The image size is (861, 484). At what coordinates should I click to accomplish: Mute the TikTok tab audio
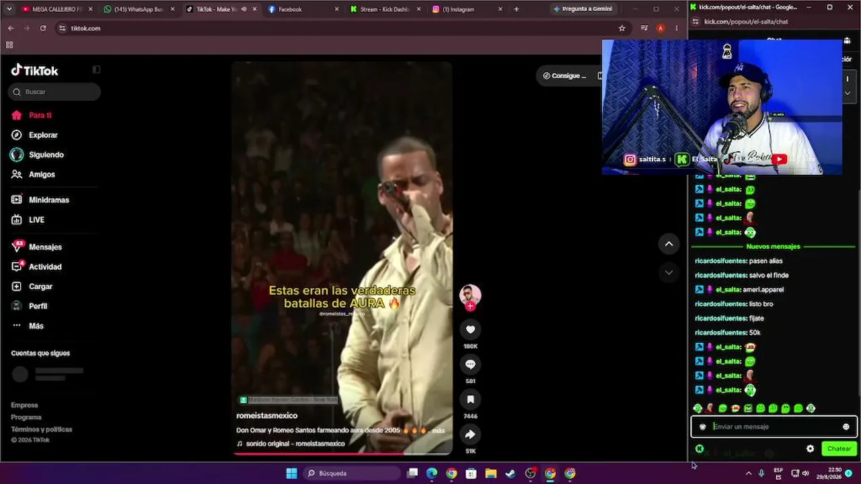point(244,9)
